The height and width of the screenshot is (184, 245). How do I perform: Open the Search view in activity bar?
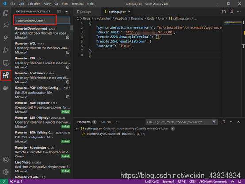6,25
